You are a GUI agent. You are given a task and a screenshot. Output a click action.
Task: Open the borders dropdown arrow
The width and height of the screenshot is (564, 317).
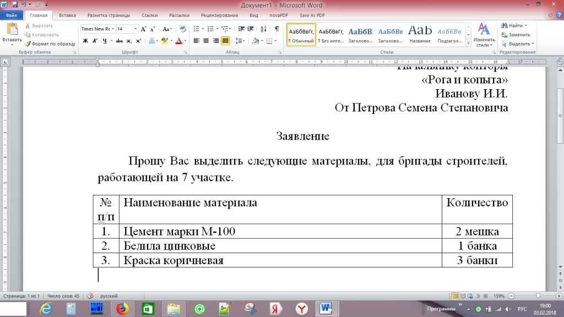click(x=275, y=41)
